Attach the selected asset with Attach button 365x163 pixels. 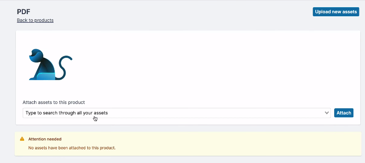(x=344, y=113)
